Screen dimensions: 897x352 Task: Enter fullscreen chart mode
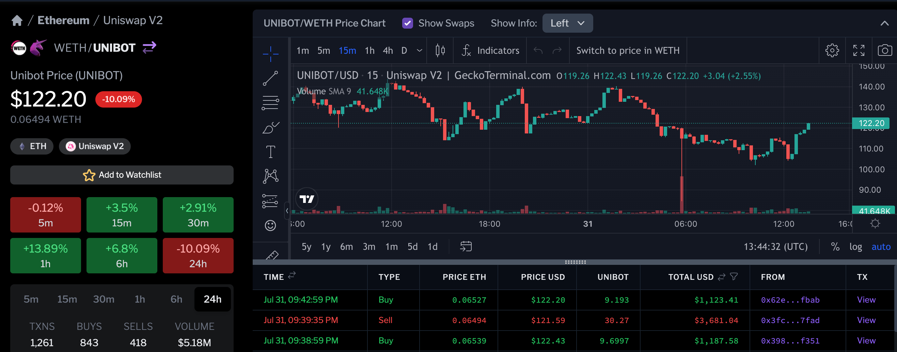tap(859, 50)
